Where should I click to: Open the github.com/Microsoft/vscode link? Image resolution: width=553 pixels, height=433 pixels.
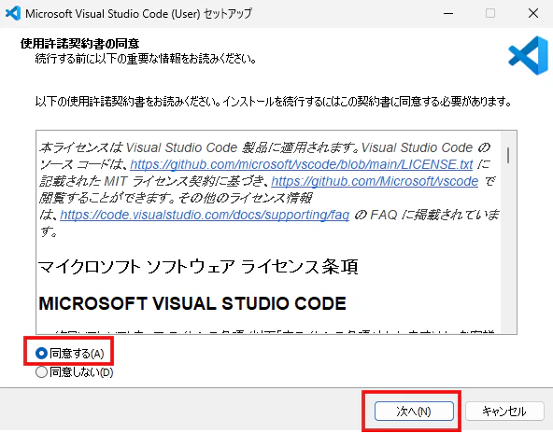tap(375, 181)
